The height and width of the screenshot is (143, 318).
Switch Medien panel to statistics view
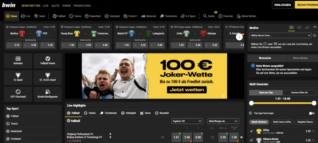307,28
